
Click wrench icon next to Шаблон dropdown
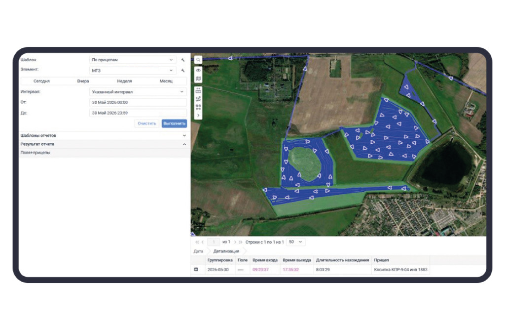coord(182,60)
